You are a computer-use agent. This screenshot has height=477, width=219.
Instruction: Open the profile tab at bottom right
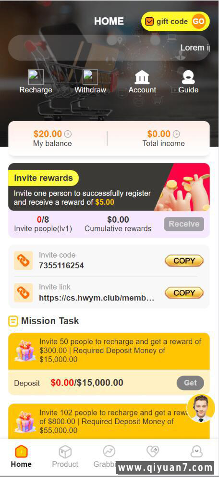pos(196,452)
